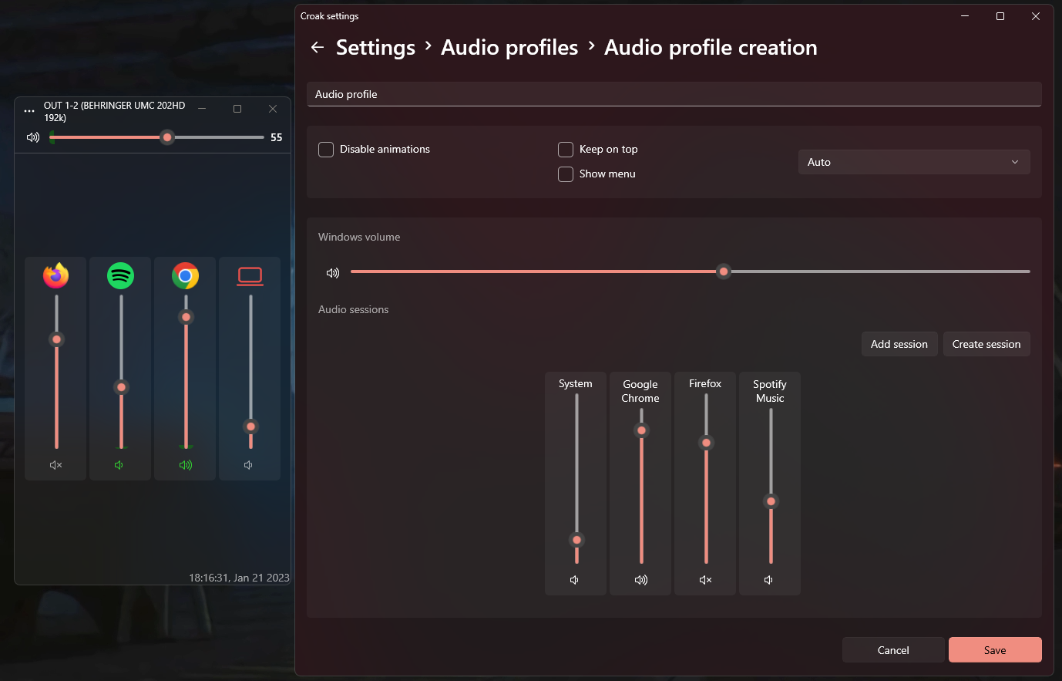Click the system volume slider handle in mixer
1062x681 pixels.
pyautogui.click(x=250, y=426)
